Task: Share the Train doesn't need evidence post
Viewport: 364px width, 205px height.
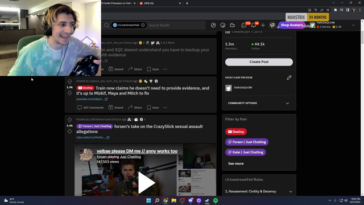Action: coord(135,108)
